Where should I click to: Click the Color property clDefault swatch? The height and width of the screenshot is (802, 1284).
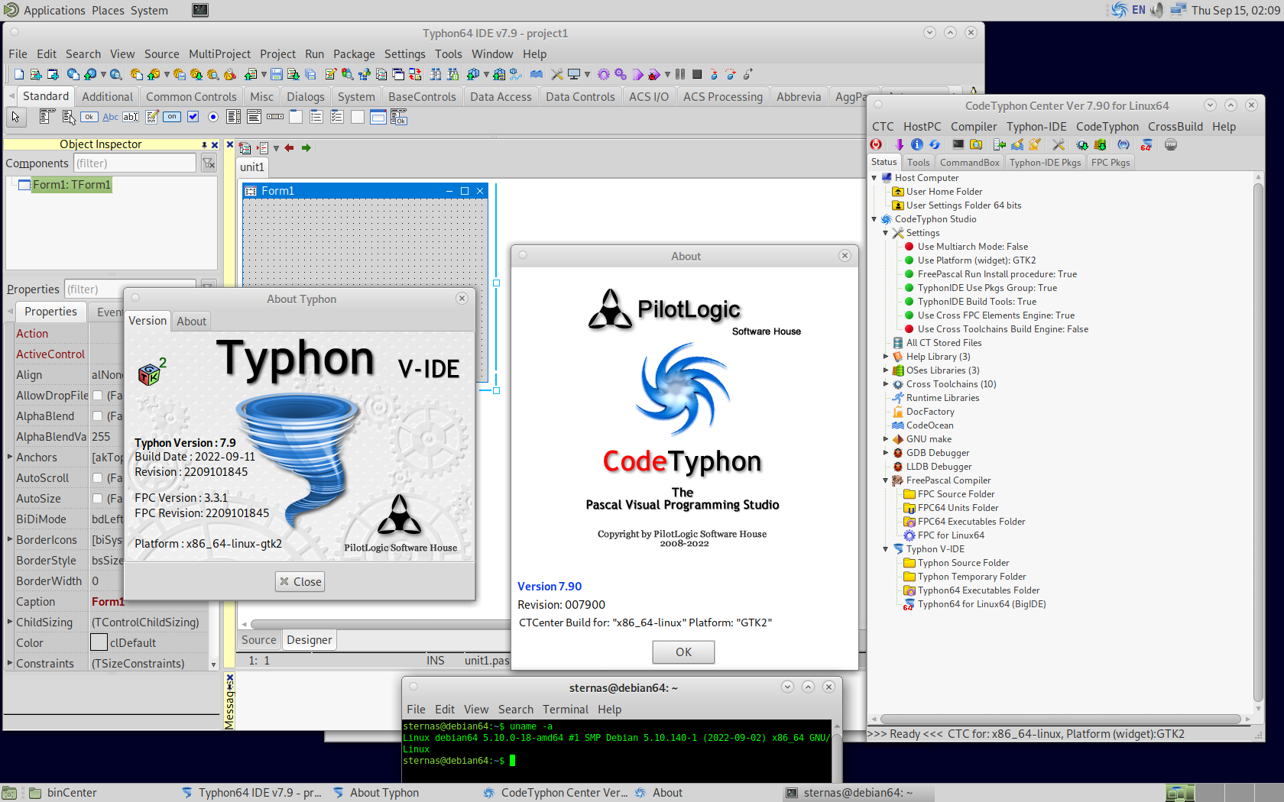pyautogui.click(x=99, y=643)
